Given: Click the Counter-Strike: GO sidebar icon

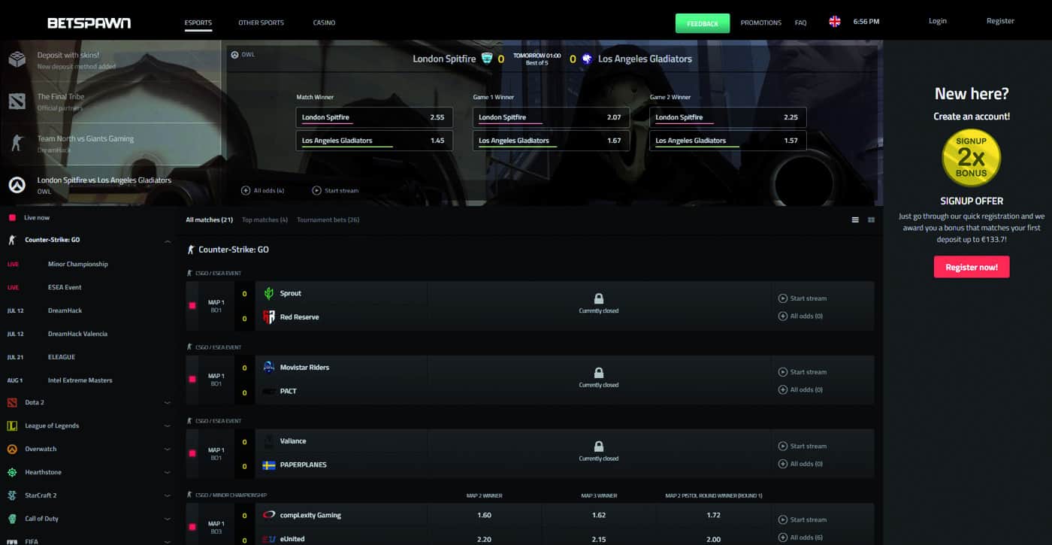Looking at the screenshot, I should [x=12, y=240].
